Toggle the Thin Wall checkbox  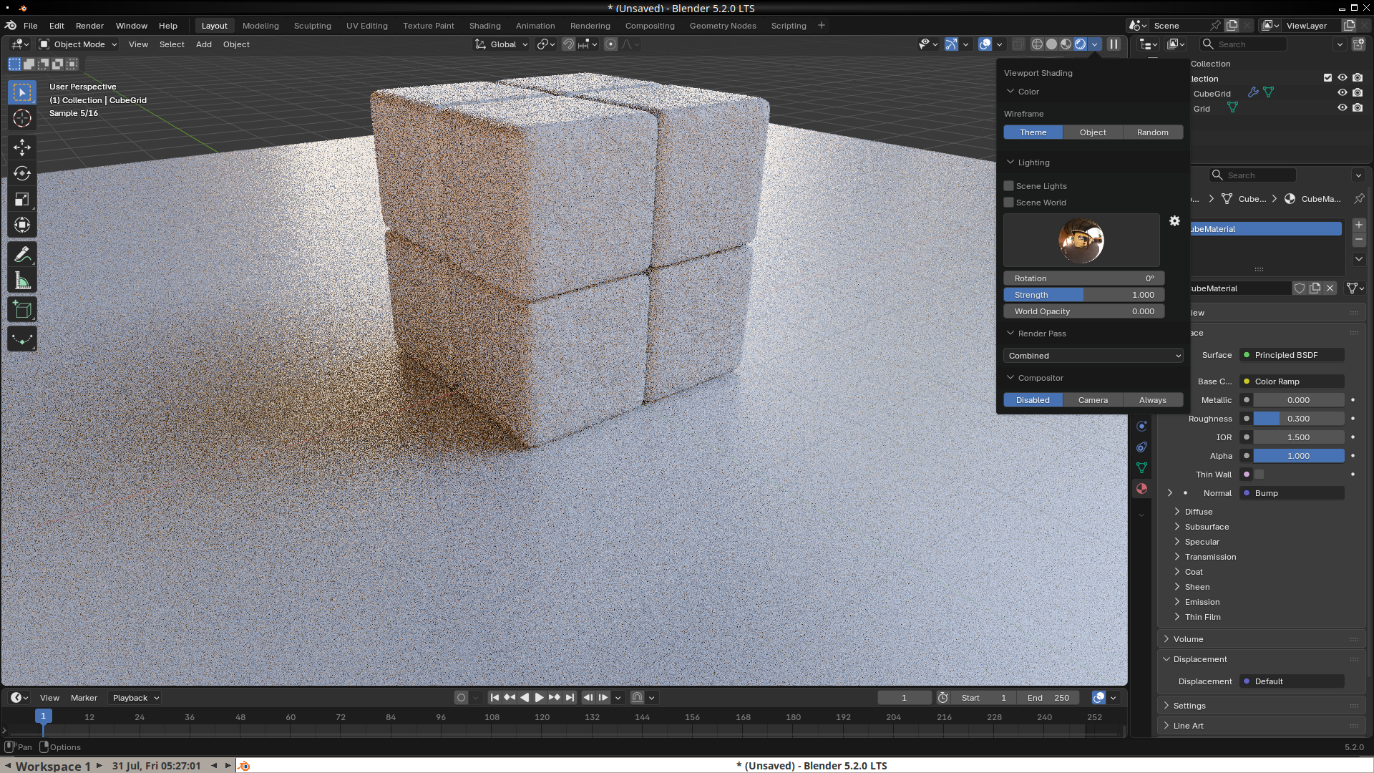pos(1259,475)
